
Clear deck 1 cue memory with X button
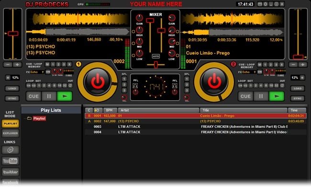click(69, 64)
